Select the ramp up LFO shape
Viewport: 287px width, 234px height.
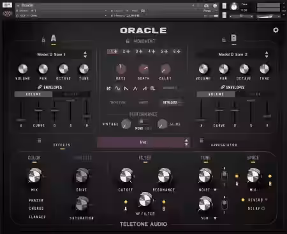coord(144,88)
